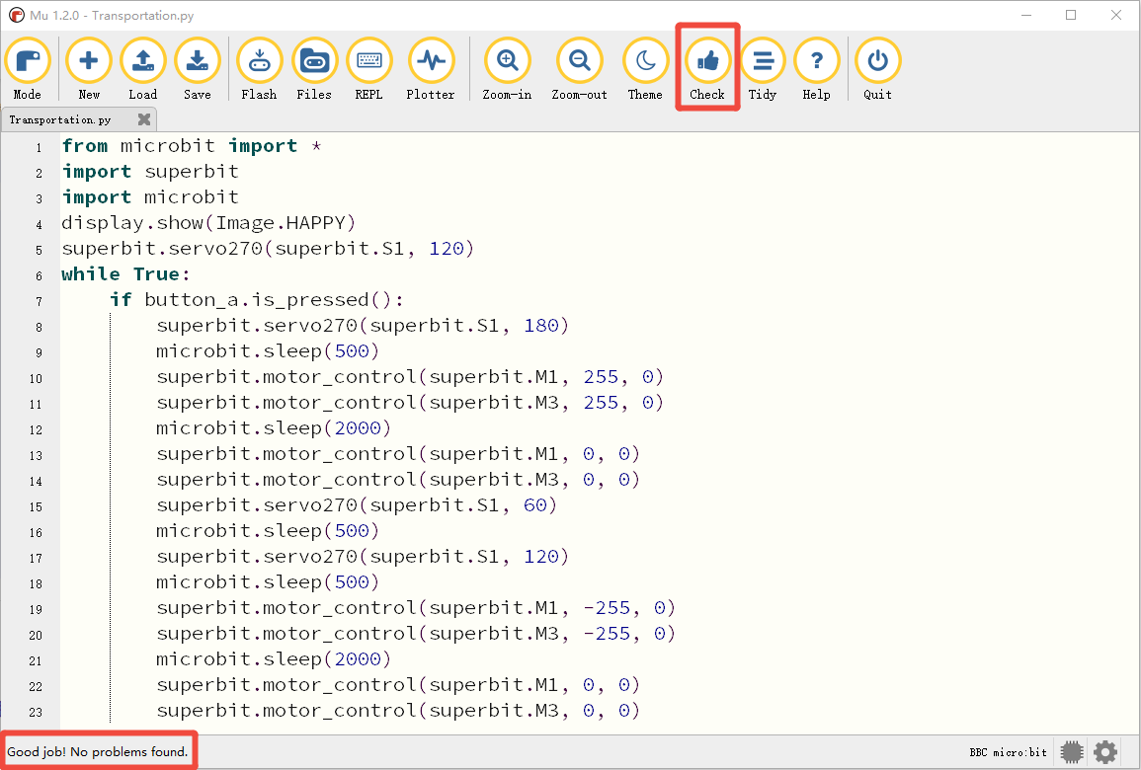The image size is (1141, 770).
Task: Open the settings gear in status bar
Action: point(1105,752)
